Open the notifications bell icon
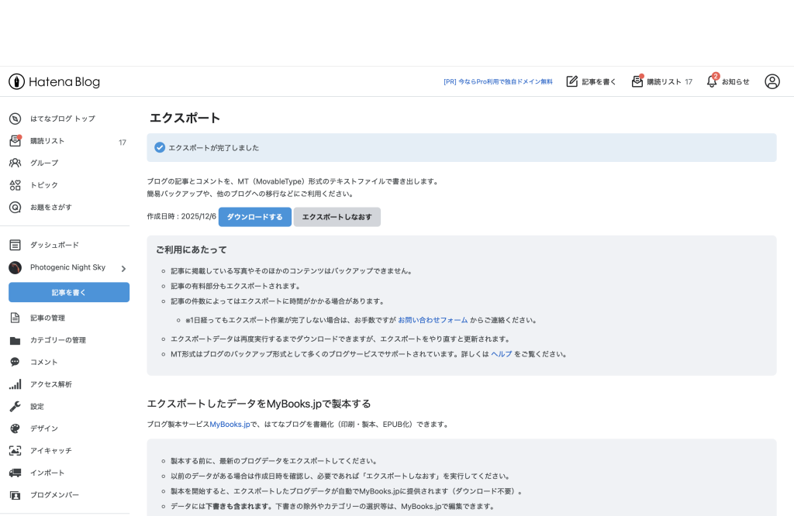794x516 pixels. [712, 81]
